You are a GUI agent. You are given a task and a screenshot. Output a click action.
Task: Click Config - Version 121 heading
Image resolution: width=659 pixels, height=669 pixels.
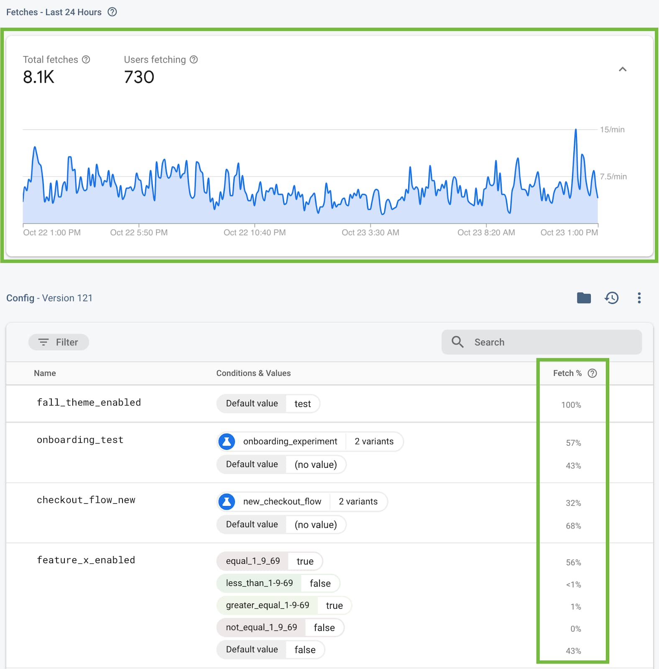pyautogui.click(x=49, y=298)
